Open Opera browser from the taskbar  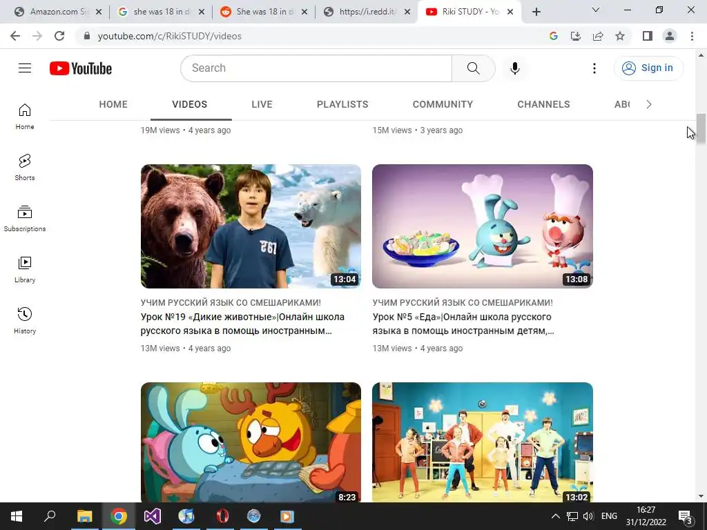point(222,516)
